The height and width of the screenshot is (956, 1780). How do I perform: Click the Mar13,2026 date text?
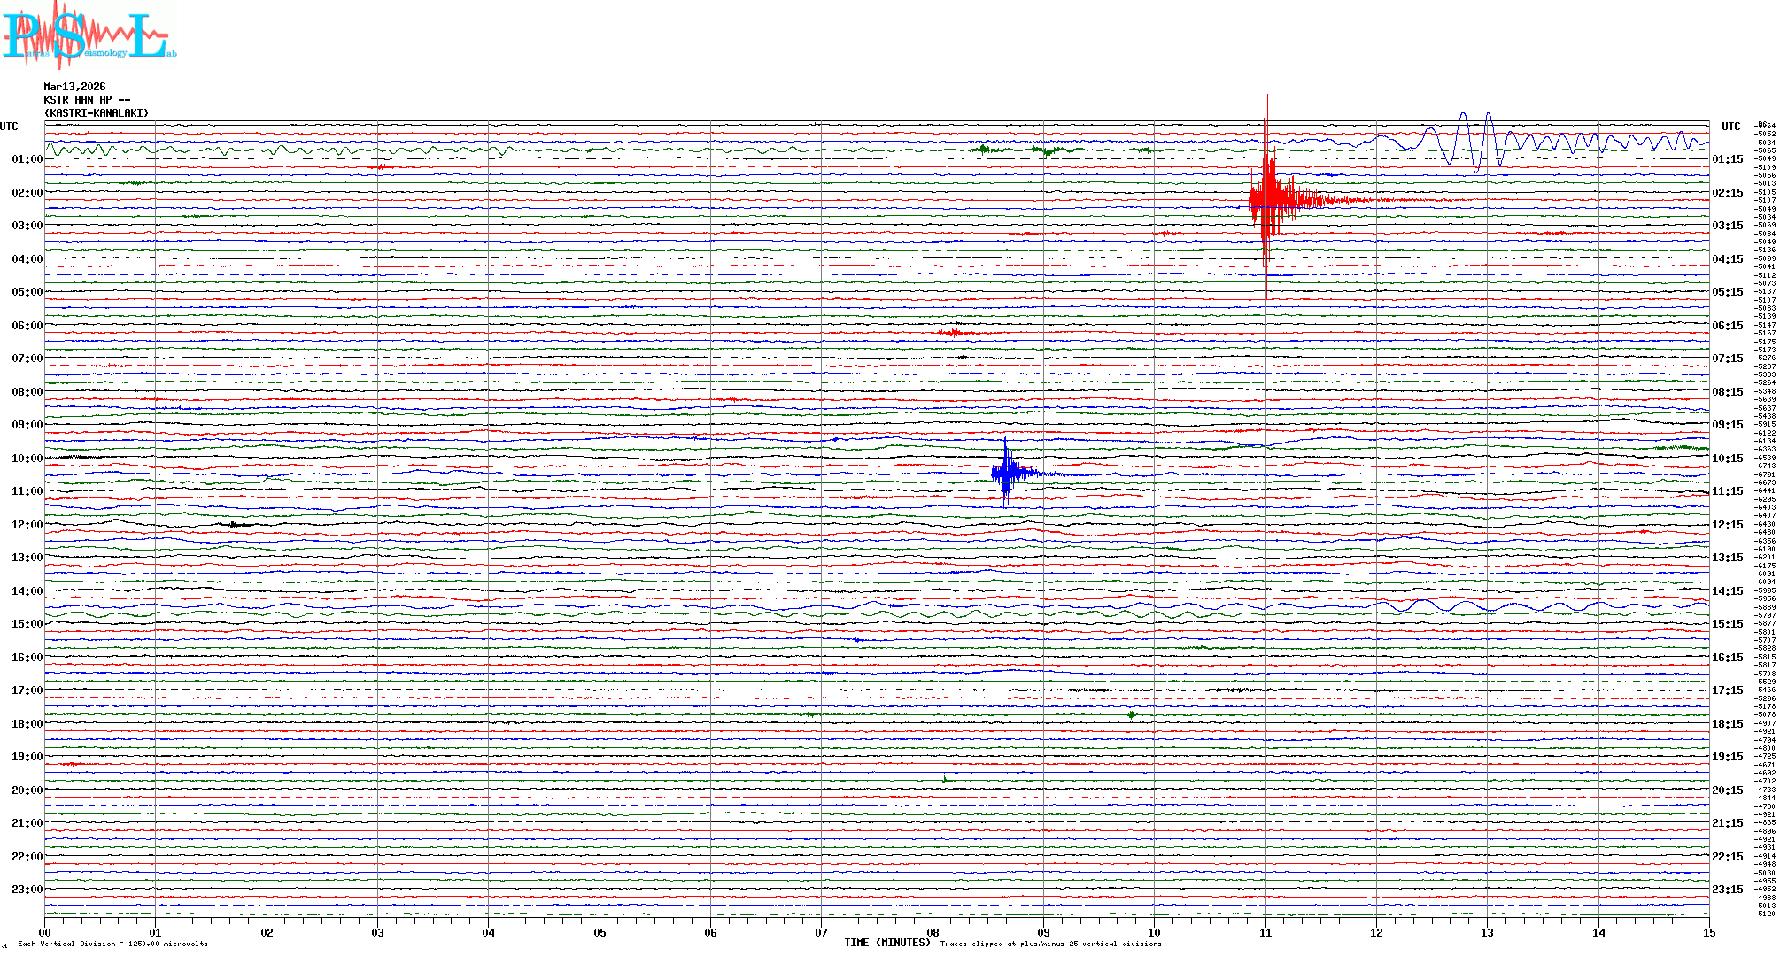coord(74,87)
